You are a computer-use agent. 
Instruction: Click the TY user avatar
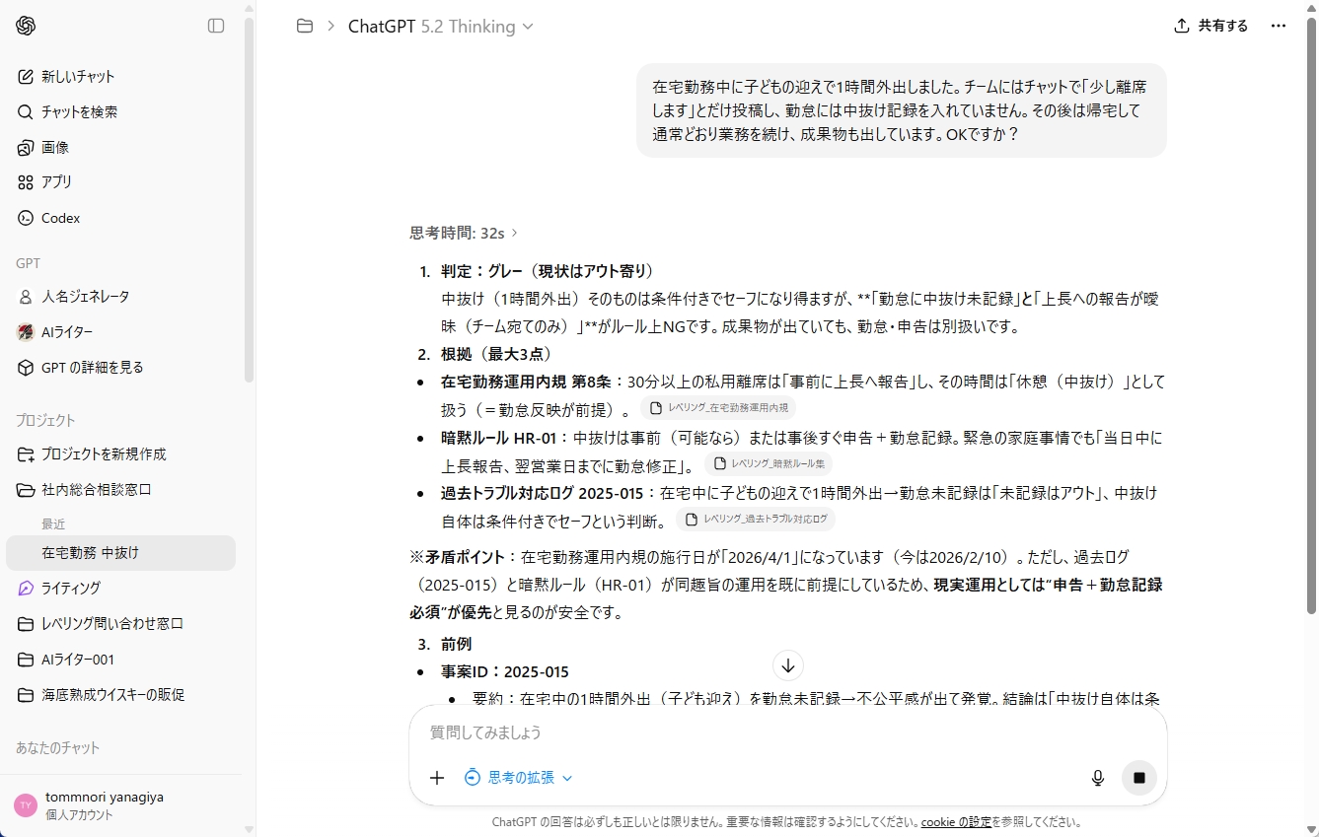pos(26,805)
